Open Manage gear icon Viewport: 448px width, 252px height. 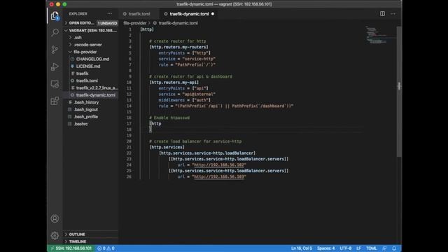55,235
